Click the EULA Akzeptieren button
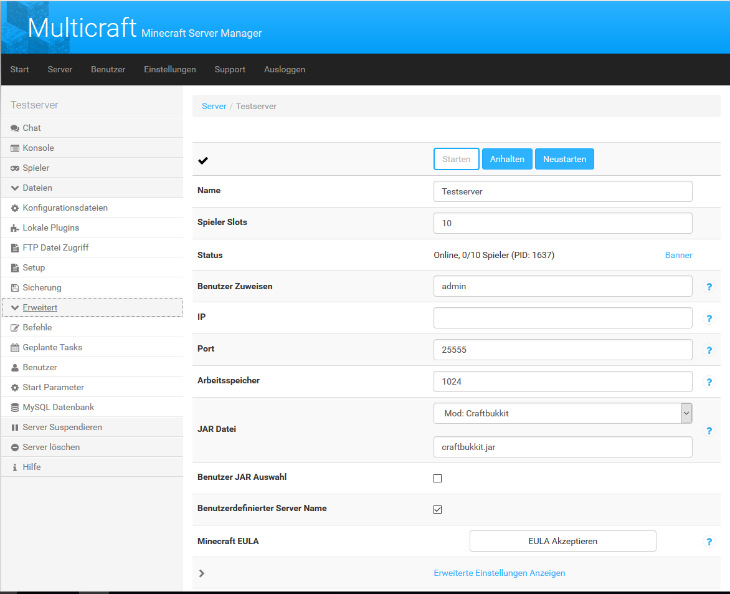This screenshot has width=730, height=594. pyautogui.click(x=562, y=541)
